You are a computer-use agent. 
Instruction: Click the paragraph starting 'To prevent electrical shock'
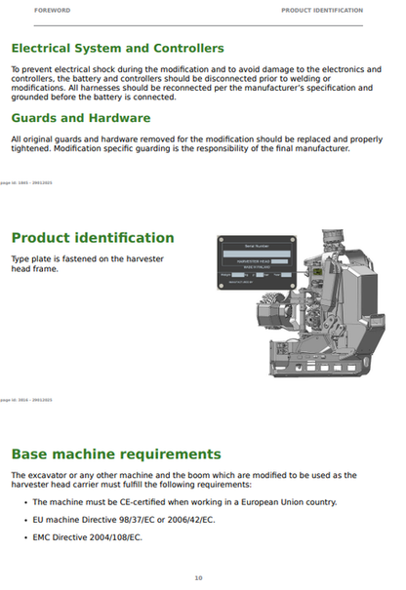click(196, 83)
